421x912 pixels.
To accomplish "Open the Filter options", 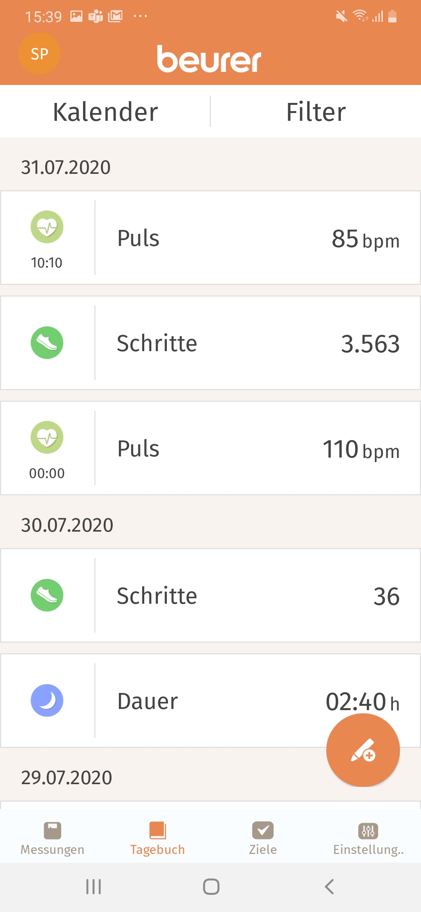I will tap(316, 112).
